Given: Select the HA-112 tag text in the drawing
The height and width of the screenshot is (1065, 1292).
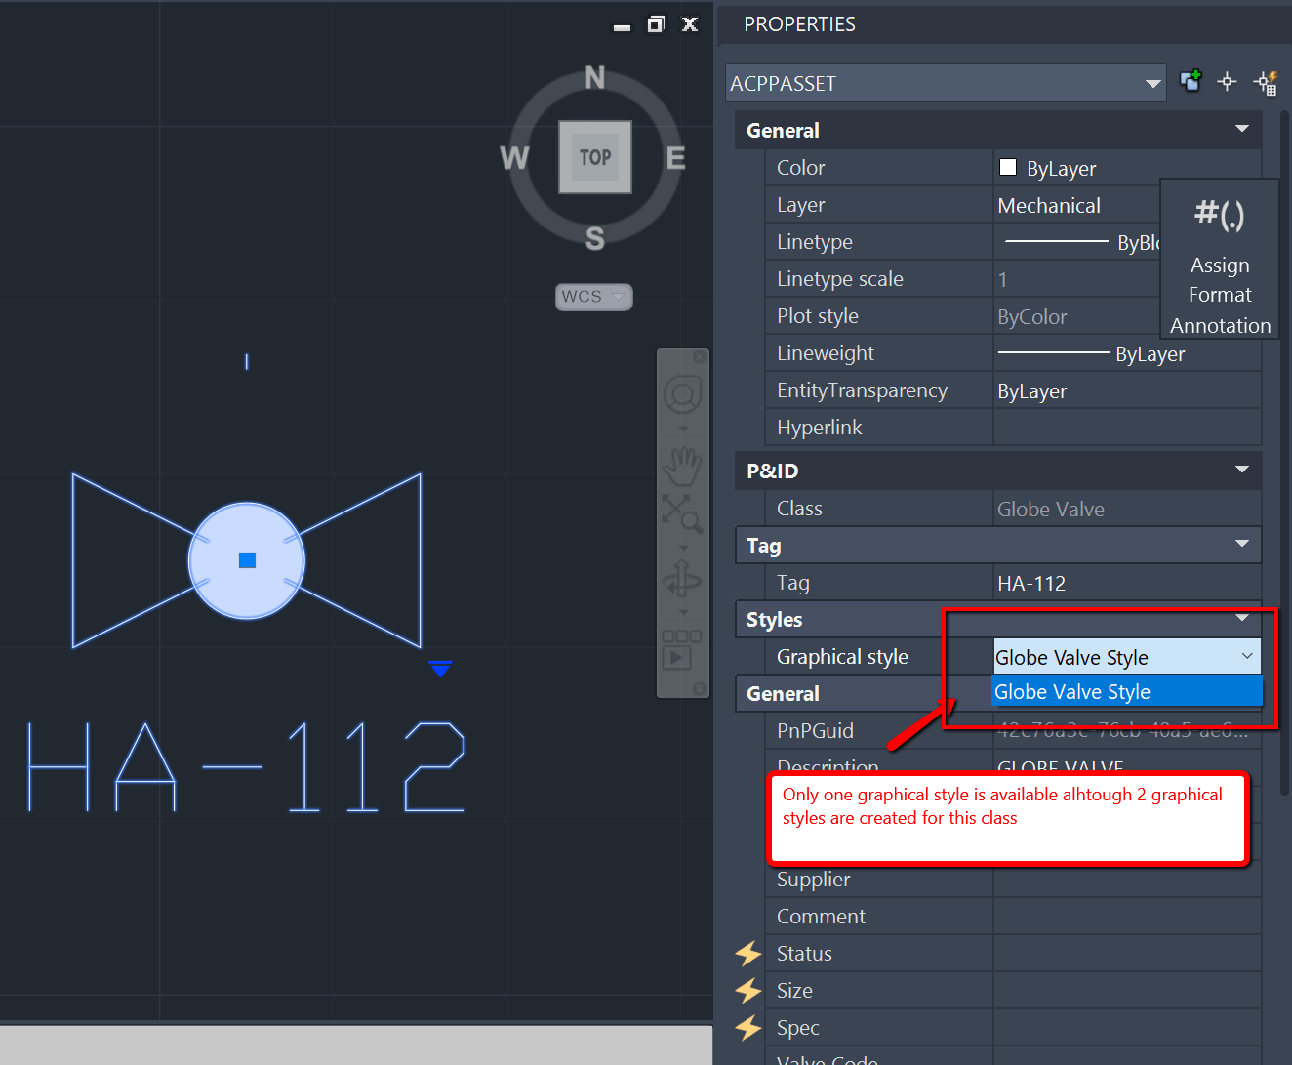Looking at the screenshot, I should click(247, 767).
